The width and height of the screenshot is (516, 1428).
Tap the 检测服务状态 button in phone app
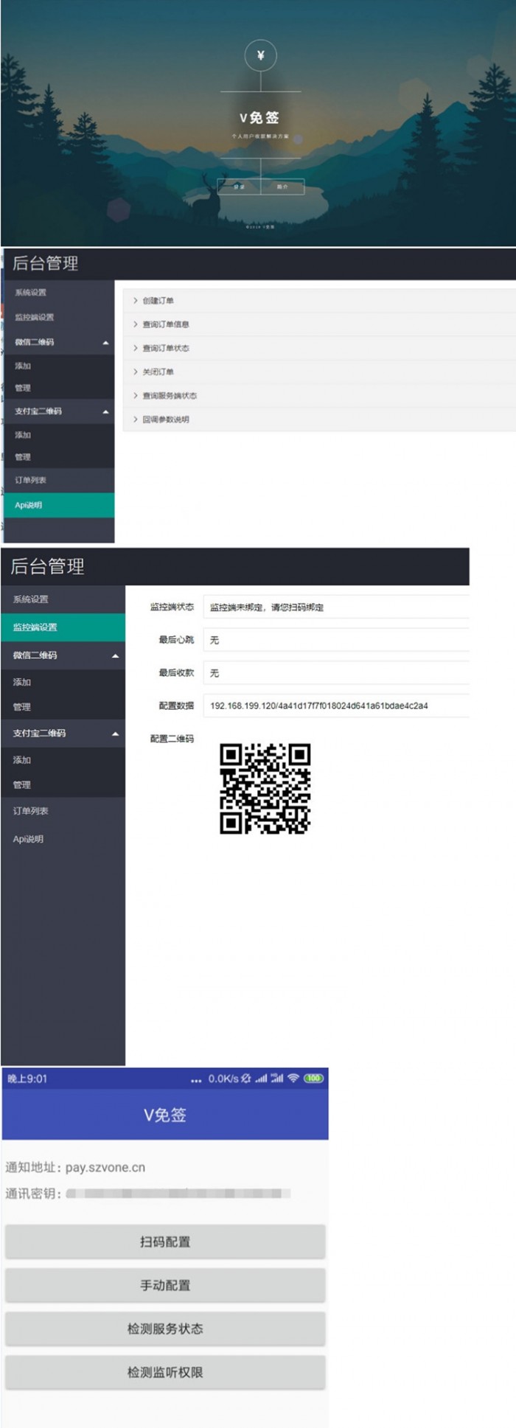pos(165,1329)
